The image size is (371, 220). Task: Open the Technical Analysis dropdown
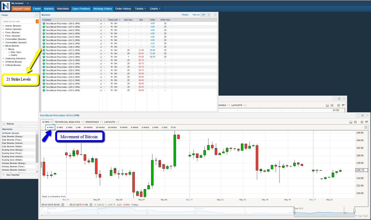click(x=69, y=122)
